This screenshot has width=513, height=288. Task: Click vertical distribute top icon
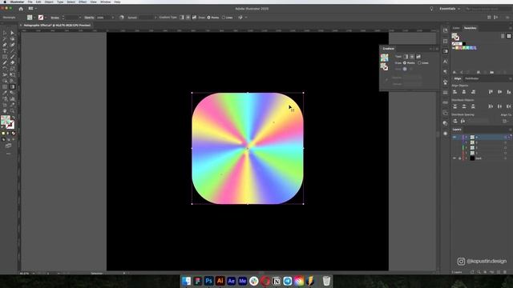(454, 106)
